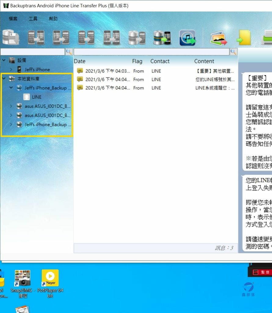Click the print messages toolbar icon
The width and height of the screenshot is (272, 313).
[x=267, y=38]
